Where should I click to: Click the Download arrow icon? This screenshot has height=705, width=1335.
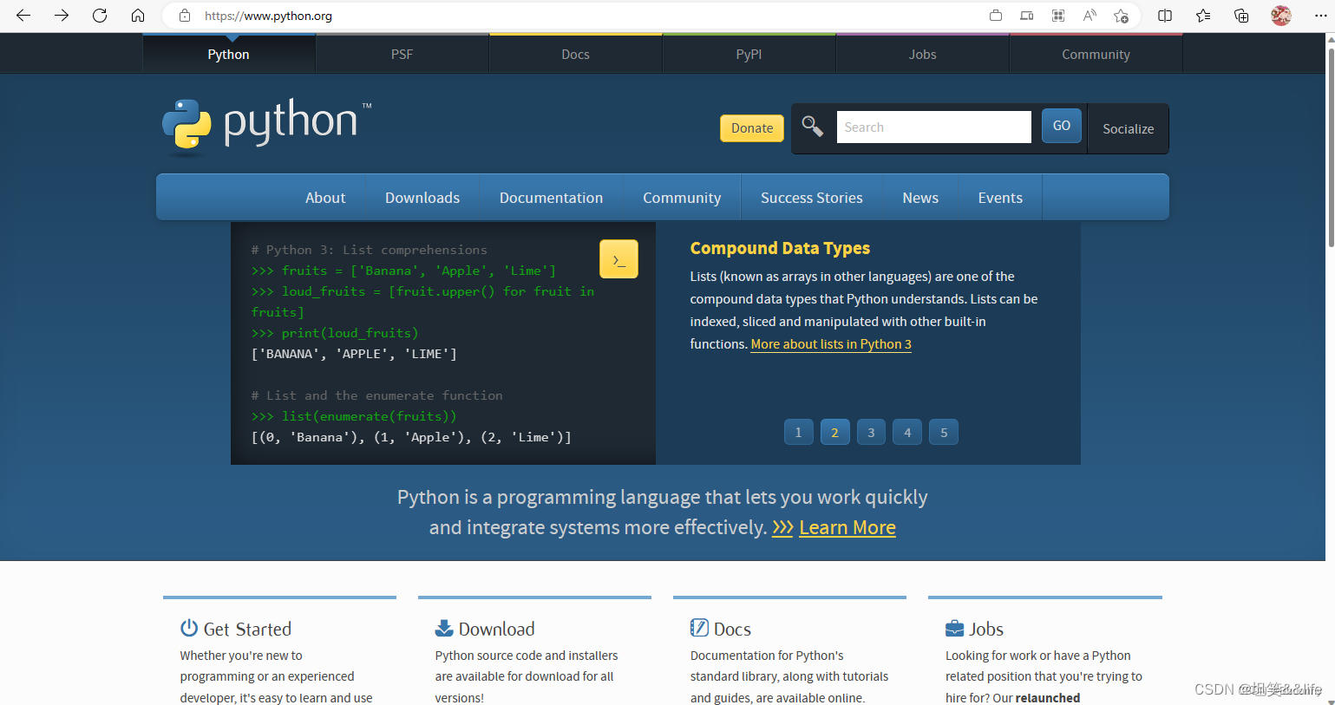click(x=444, y=628)
